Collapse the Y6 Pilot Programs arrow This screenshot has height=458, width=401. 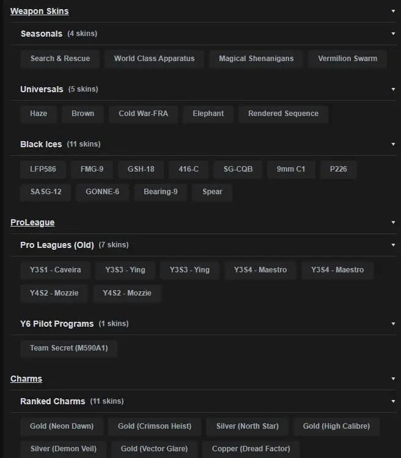(x=393, y=324)
